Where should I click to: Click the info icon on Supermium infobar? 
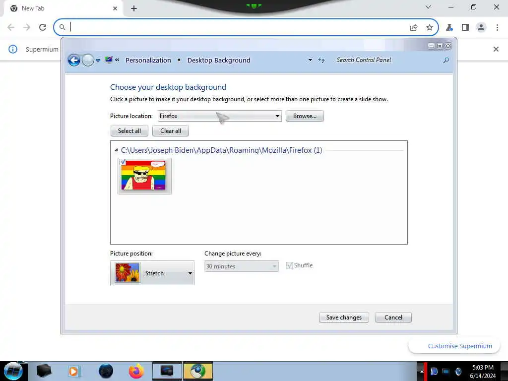coord(12,49)
